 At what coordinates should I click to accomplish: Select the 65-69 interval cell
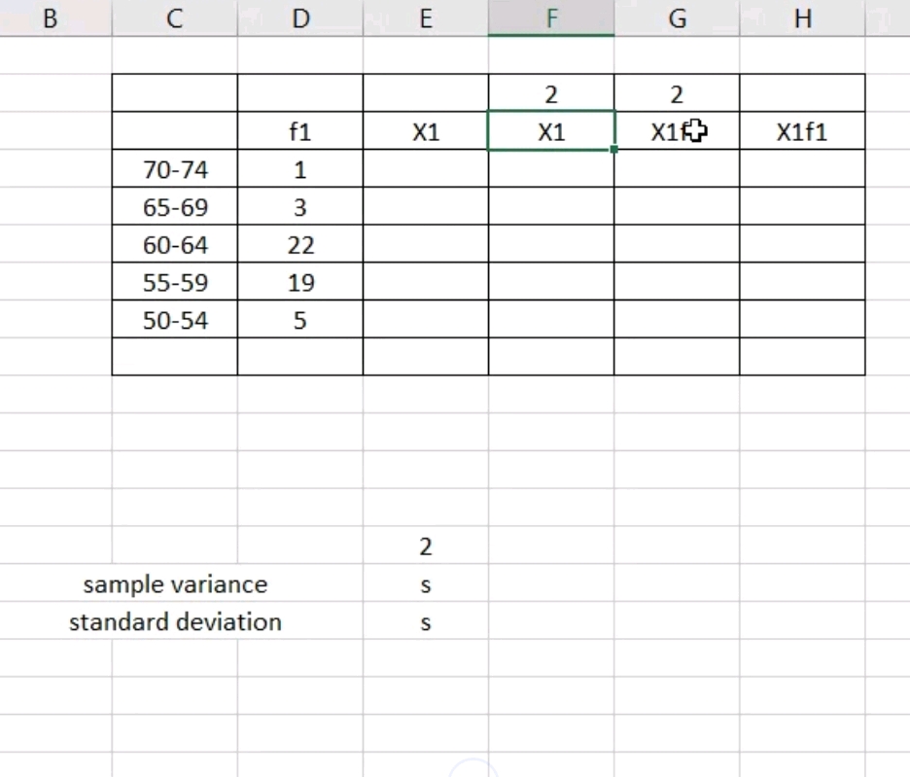click(174, 207)
